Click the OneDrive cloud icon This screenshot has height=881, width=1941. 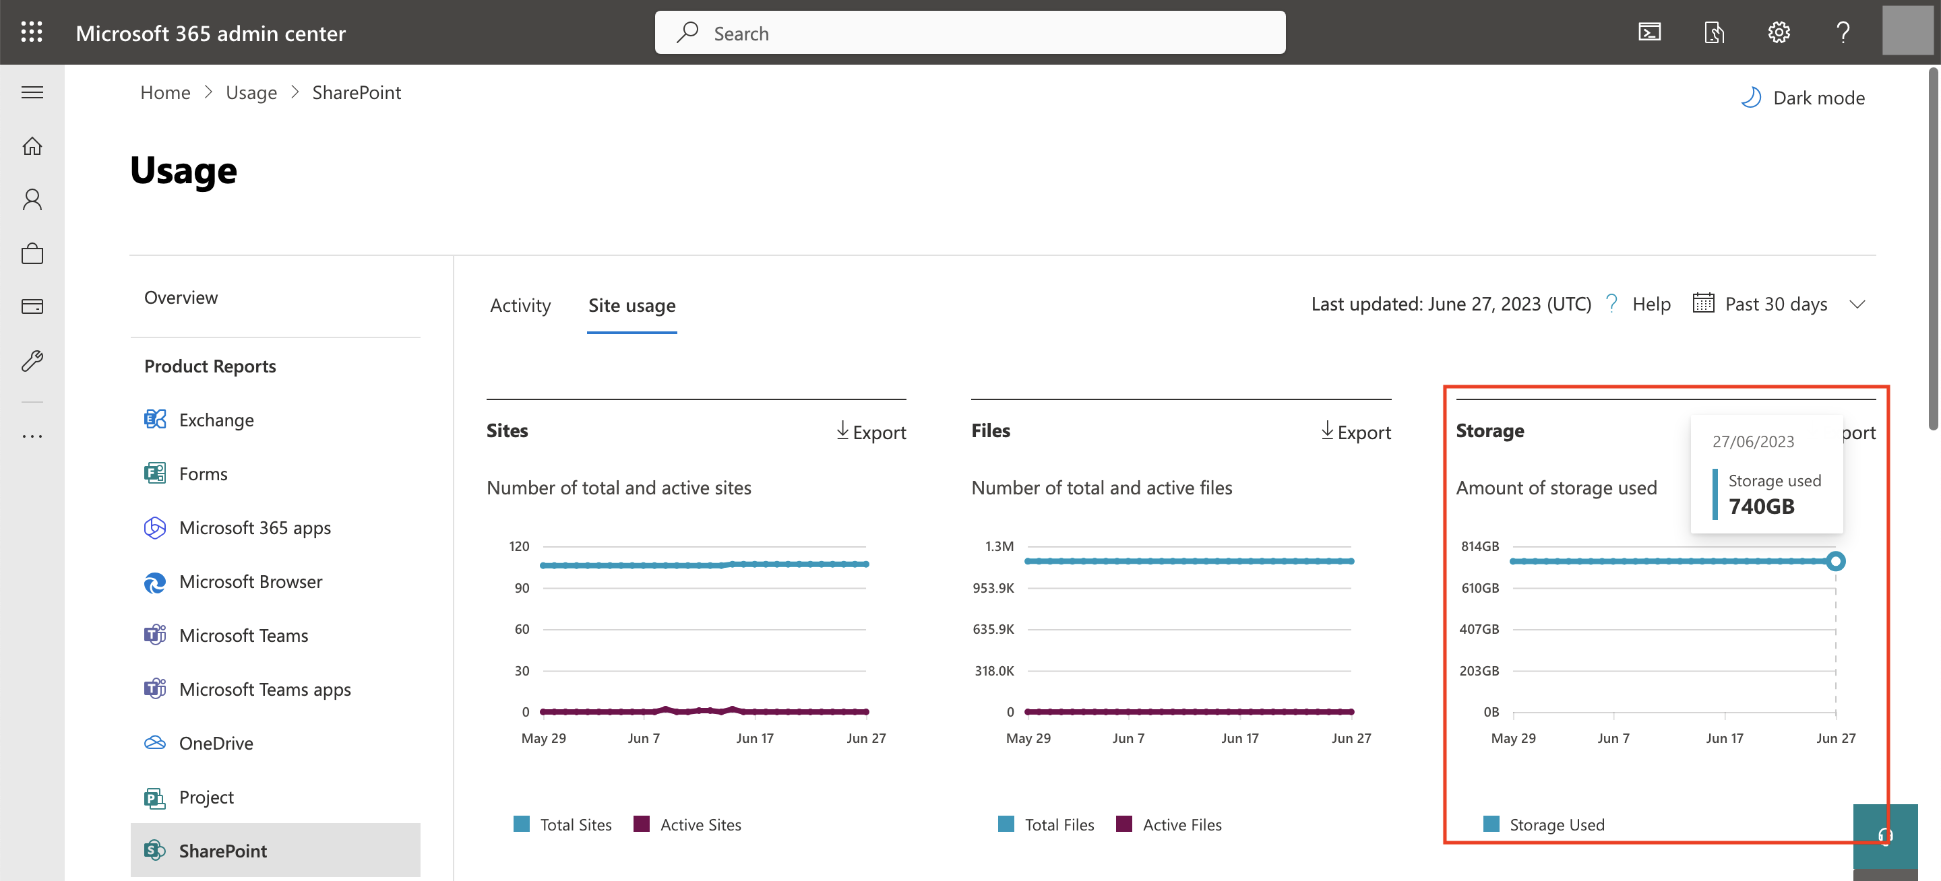(x=155, y=743)
